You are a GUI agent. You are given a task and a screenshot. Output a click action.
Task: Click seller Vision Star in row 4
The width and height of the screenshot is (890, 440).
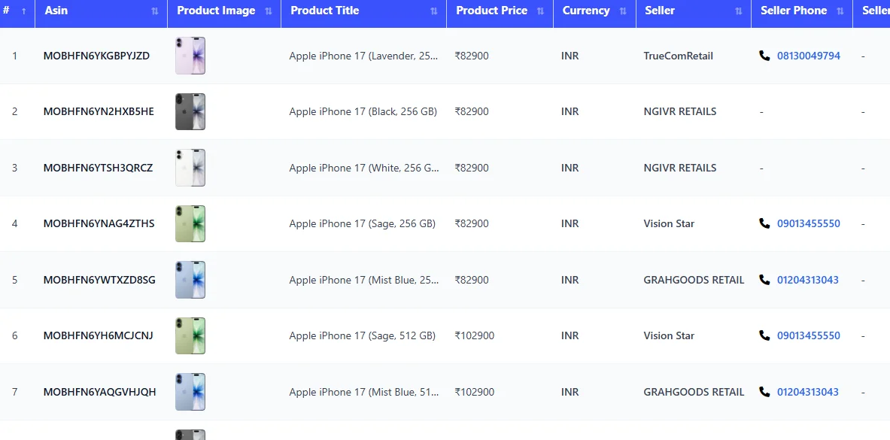[x=670, y=223]
